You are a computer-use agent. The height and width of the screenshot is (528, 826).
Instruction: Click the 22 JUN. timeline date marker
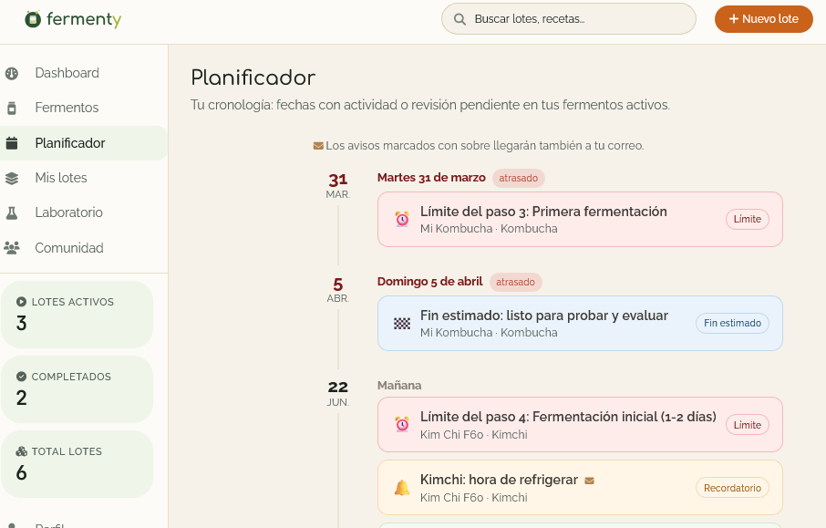[x=337, y=393]
